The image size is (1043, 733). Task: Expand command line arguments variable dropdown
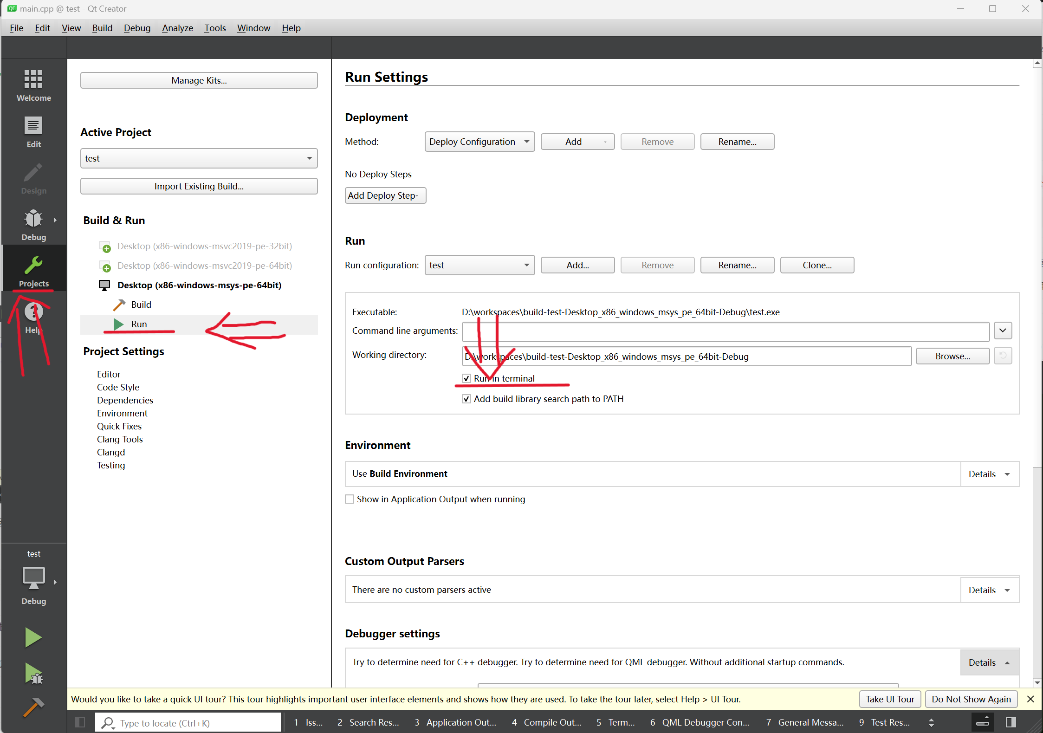click(1003, 331)
